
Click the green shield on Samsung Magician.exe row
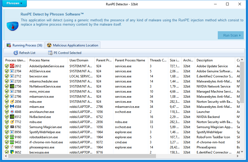[7, 127]
